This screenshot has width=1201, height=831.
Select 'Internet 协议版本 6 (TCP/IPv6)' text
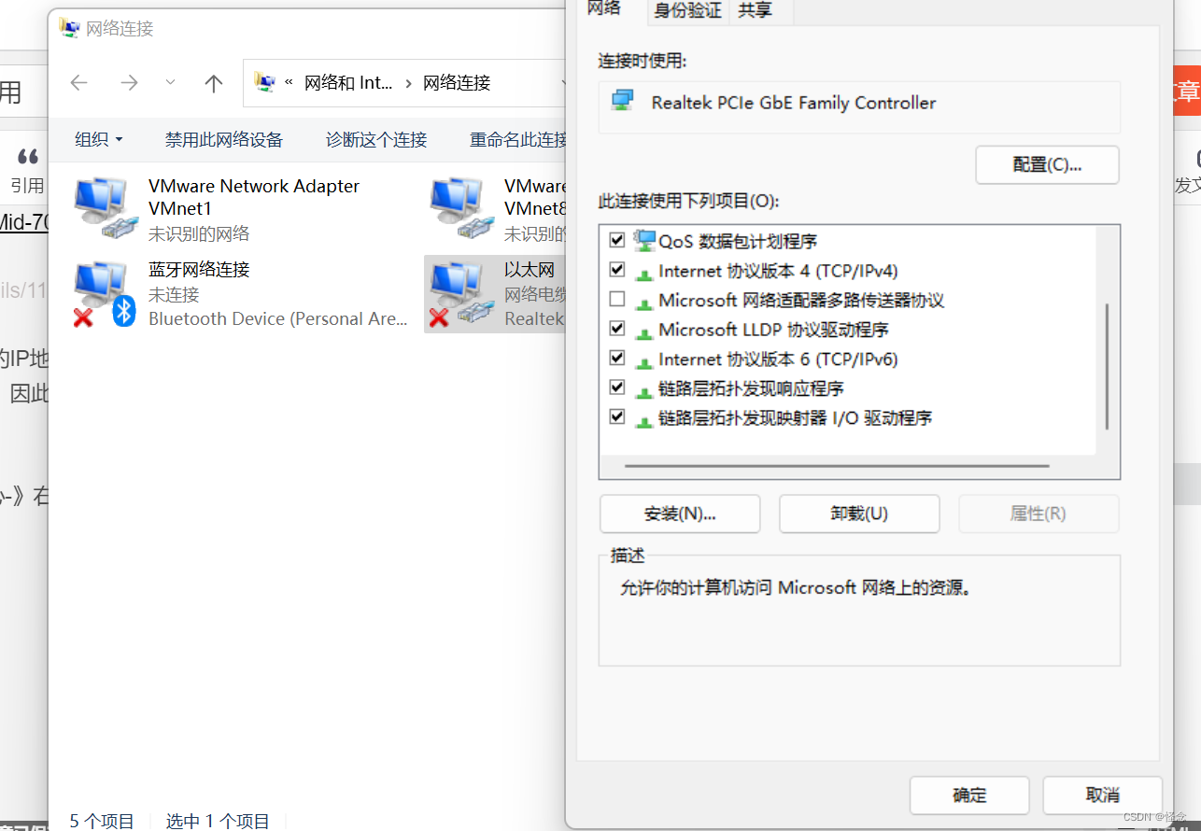tap(778, 359)
